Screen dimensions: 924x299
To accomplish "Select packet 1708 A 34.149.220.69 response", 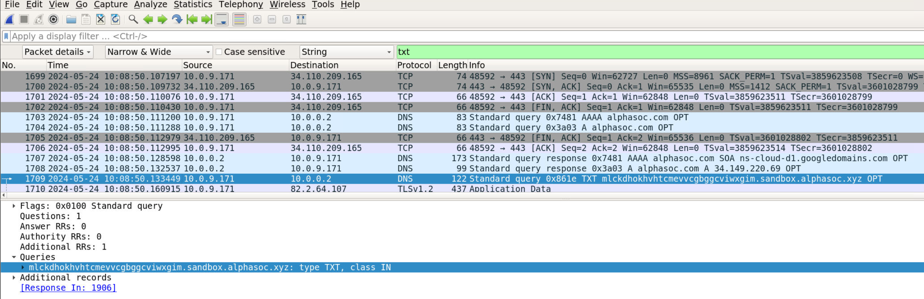I will click(462, 169).
